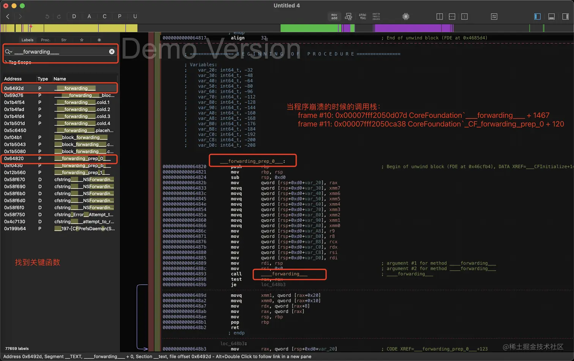Click the undo arrow in toolbar

(x=47, y=17)
